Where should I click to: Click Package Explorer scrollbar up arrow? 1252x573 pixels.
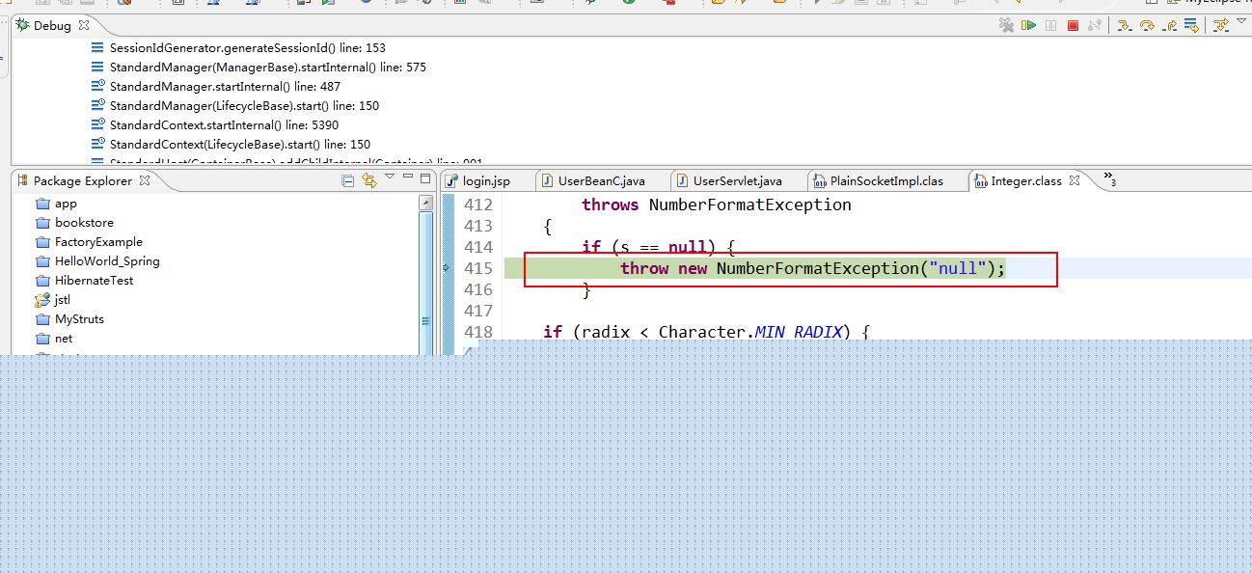426,203
